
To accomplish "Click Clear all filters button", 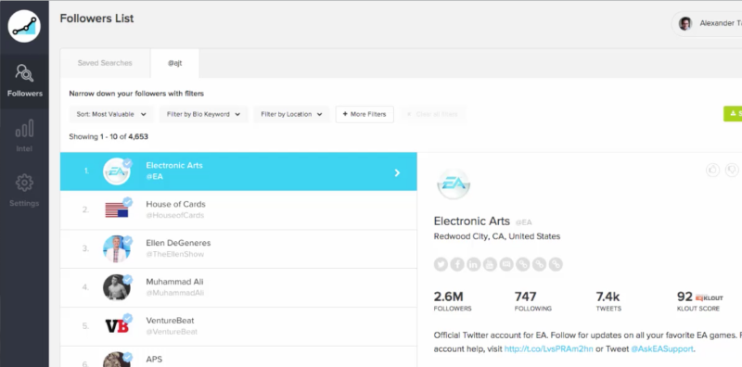I will 432,114.
